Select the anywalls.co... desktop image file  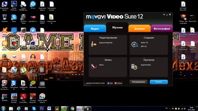click(x=33, y=18)
